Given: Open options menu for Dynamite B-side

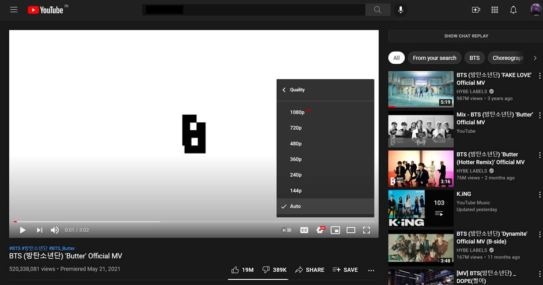Looking at the screenshot, I should (539, 235).
